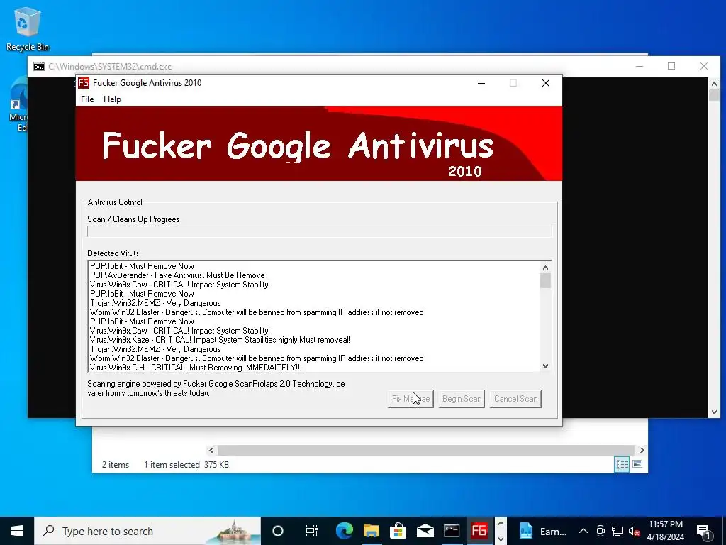
Task: Click the taskbar search box
Action: 147,531
